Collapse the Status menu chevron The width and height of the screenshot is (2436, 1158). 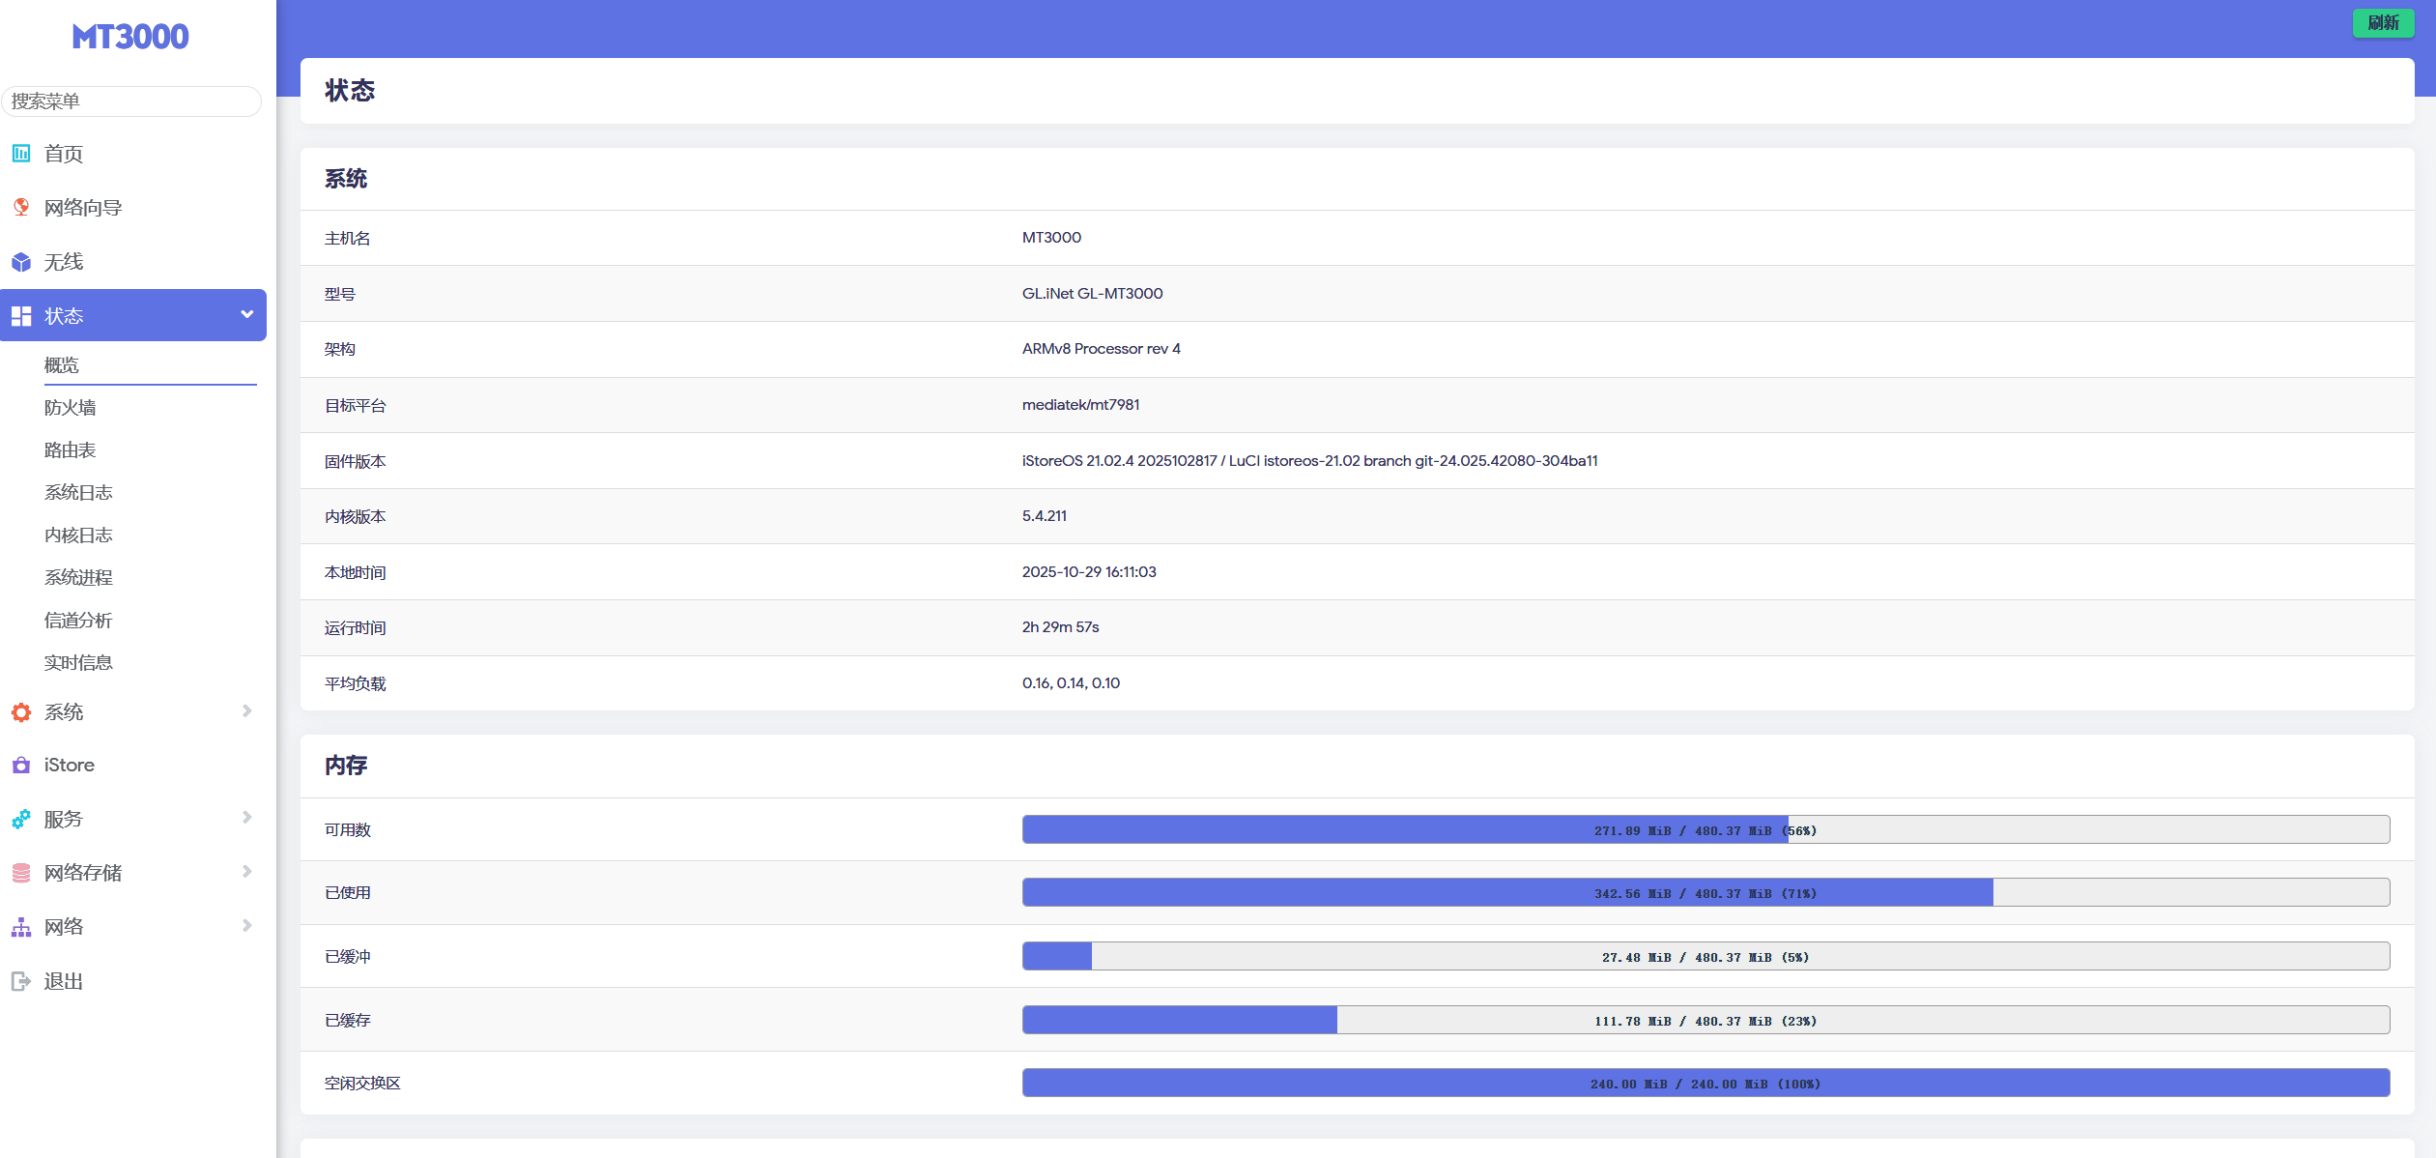click(246, 314)
